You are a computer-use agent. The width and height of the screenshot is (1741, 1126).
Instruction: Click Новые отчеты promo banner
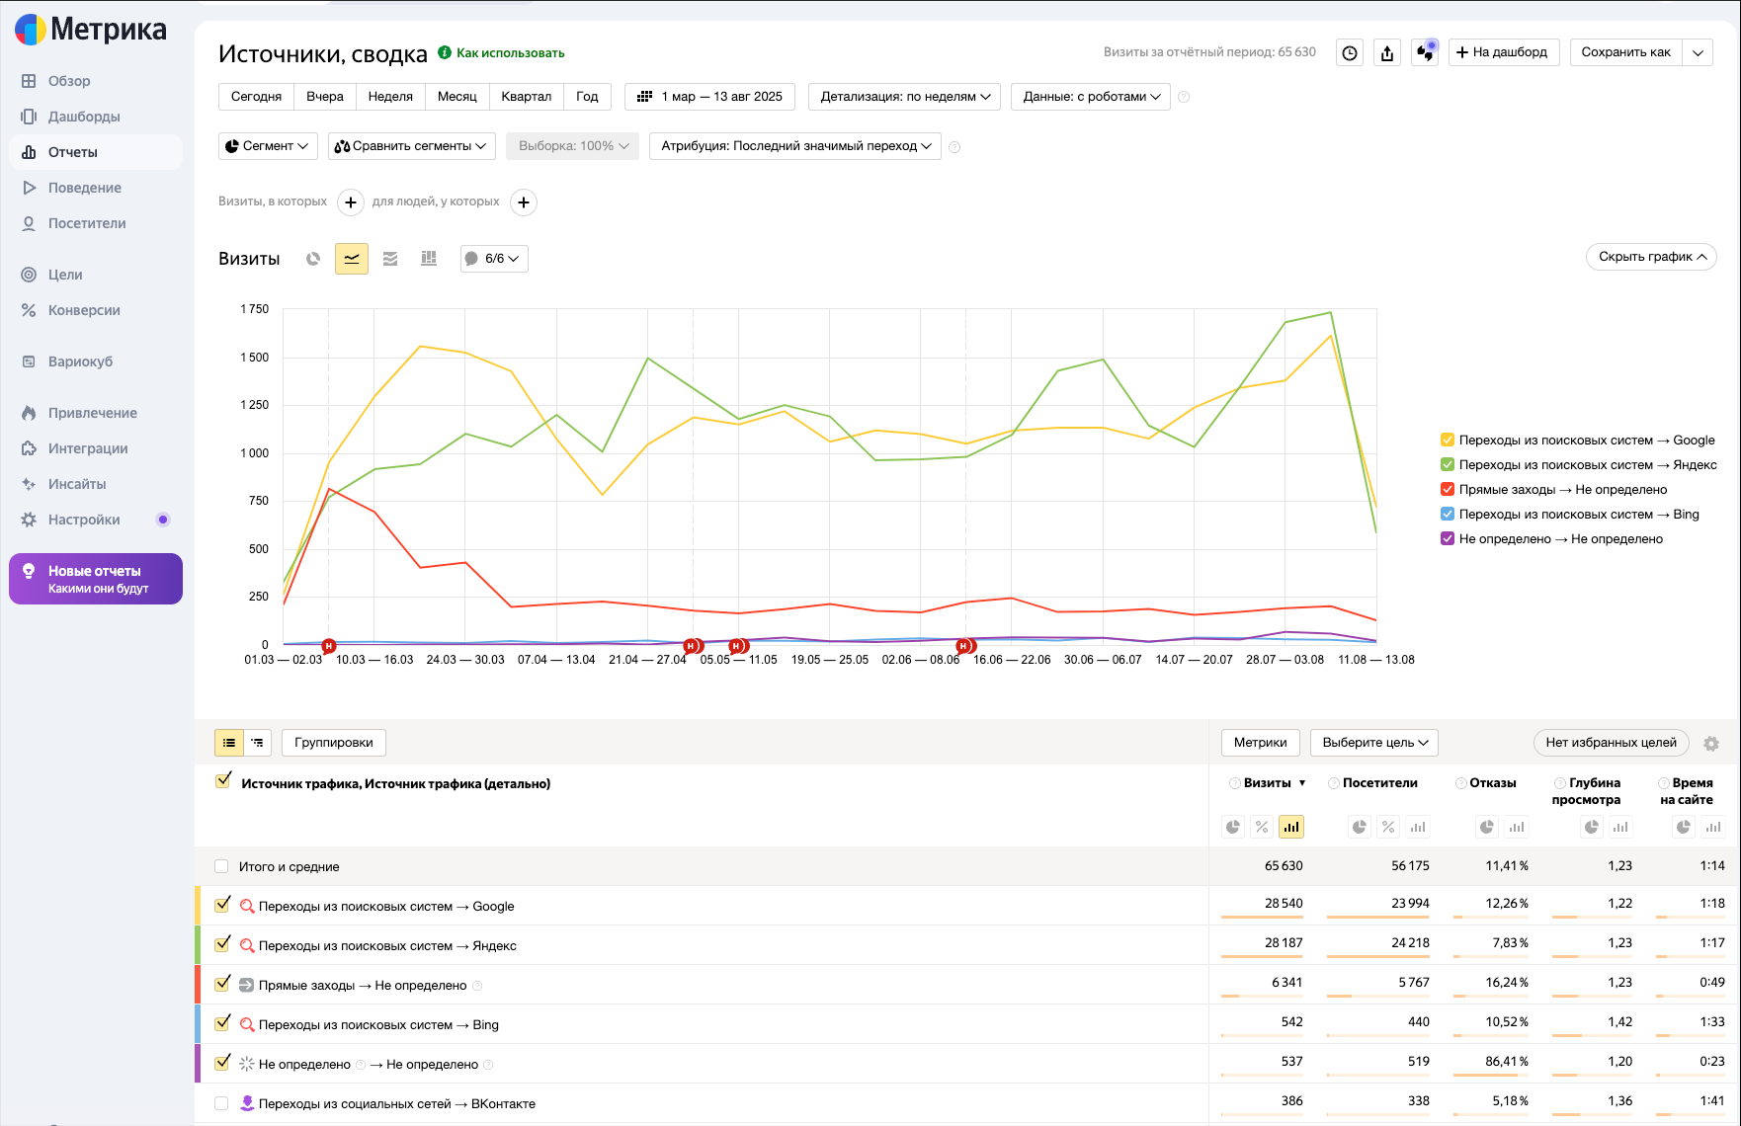96,579
